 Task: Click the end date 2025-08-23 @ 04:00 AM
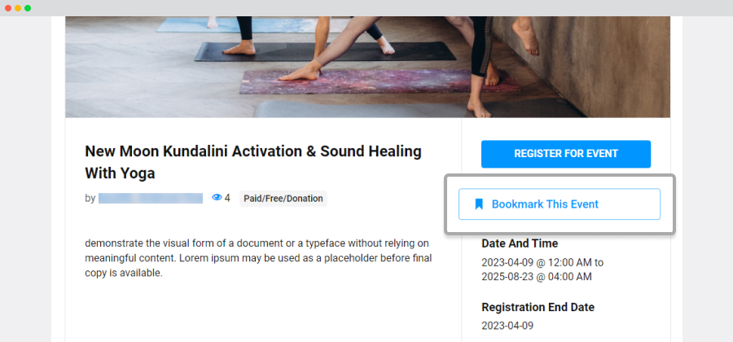pyautogui.click(x=537, y=276)
